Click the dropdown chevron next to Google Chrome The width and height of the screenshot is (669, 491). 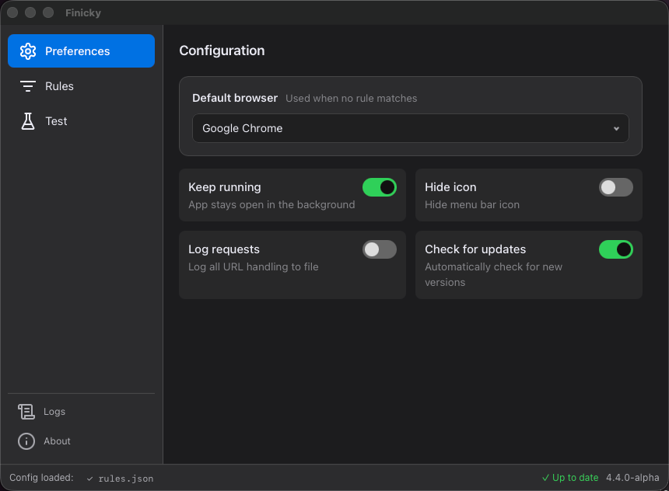pyautogui.click(x=616, y=129)
